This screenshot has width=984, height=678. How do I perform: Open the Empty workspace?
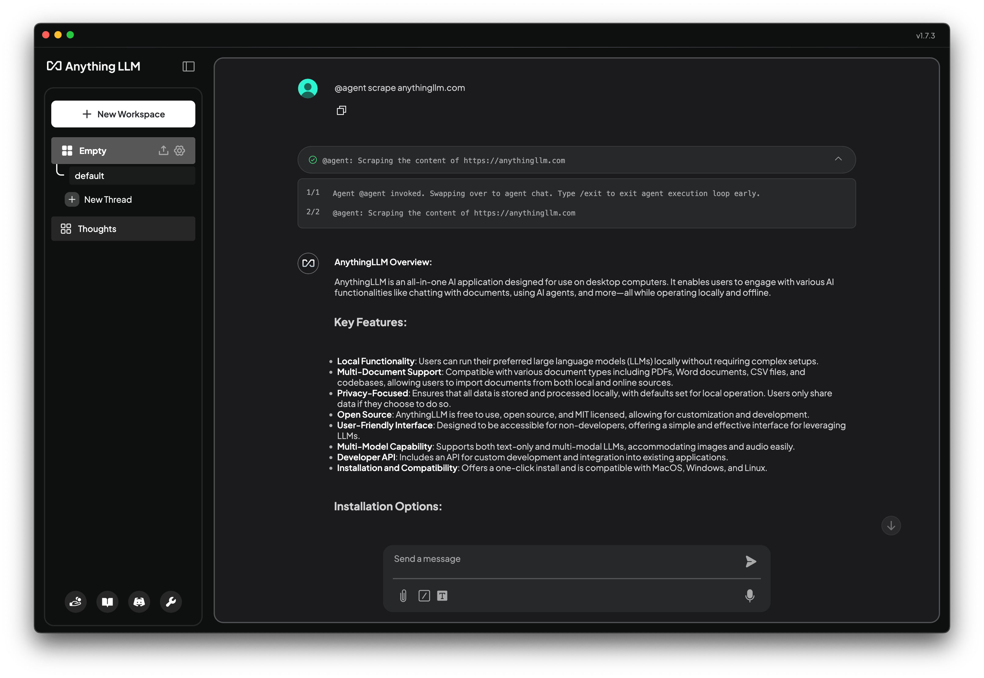123,150
